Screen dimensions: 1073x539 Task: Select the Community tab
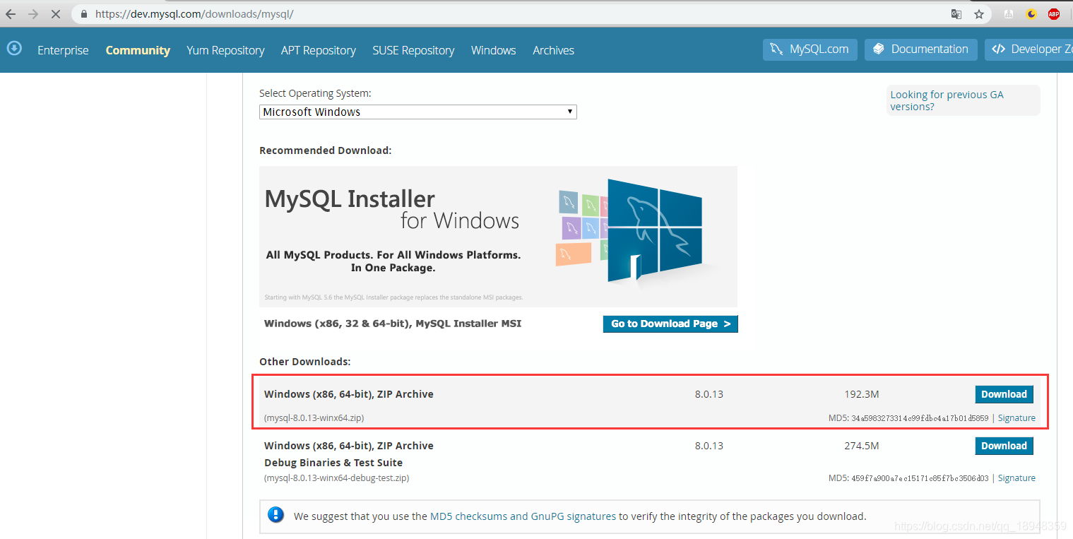click(x=138, y=50)
